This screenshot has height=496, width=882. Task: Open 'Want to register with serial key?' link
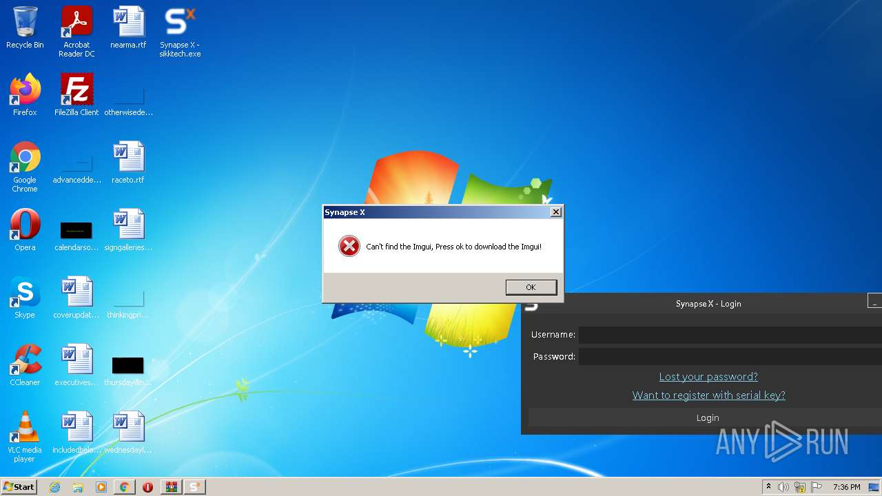[x=708, y=395]
